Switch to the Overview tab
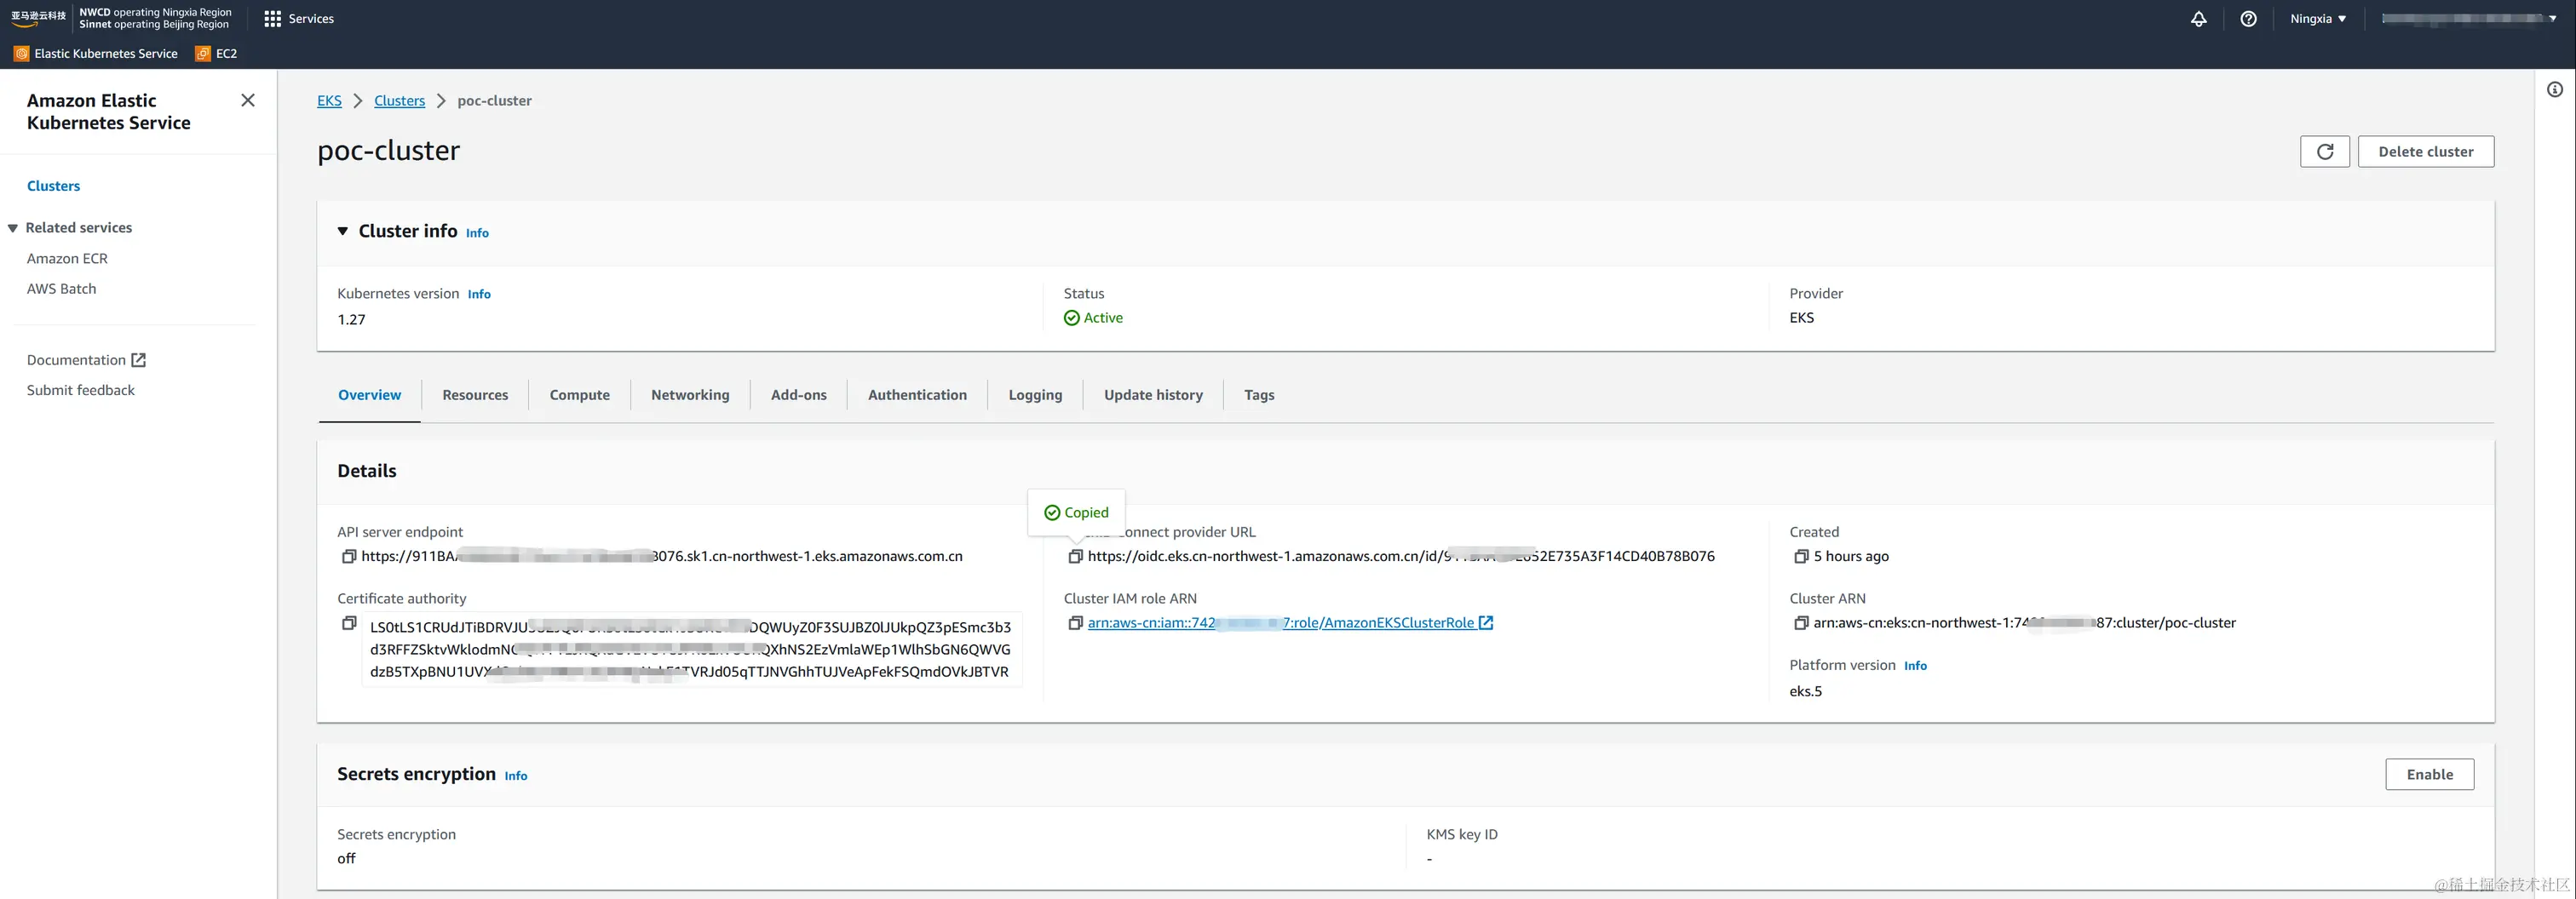 coord(369,396)
